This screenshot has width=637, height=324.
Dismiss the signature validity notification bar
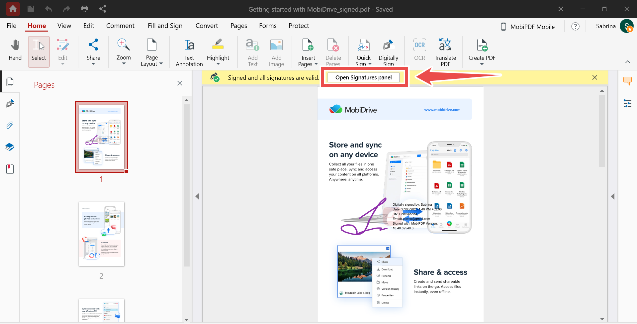[595, 77]
